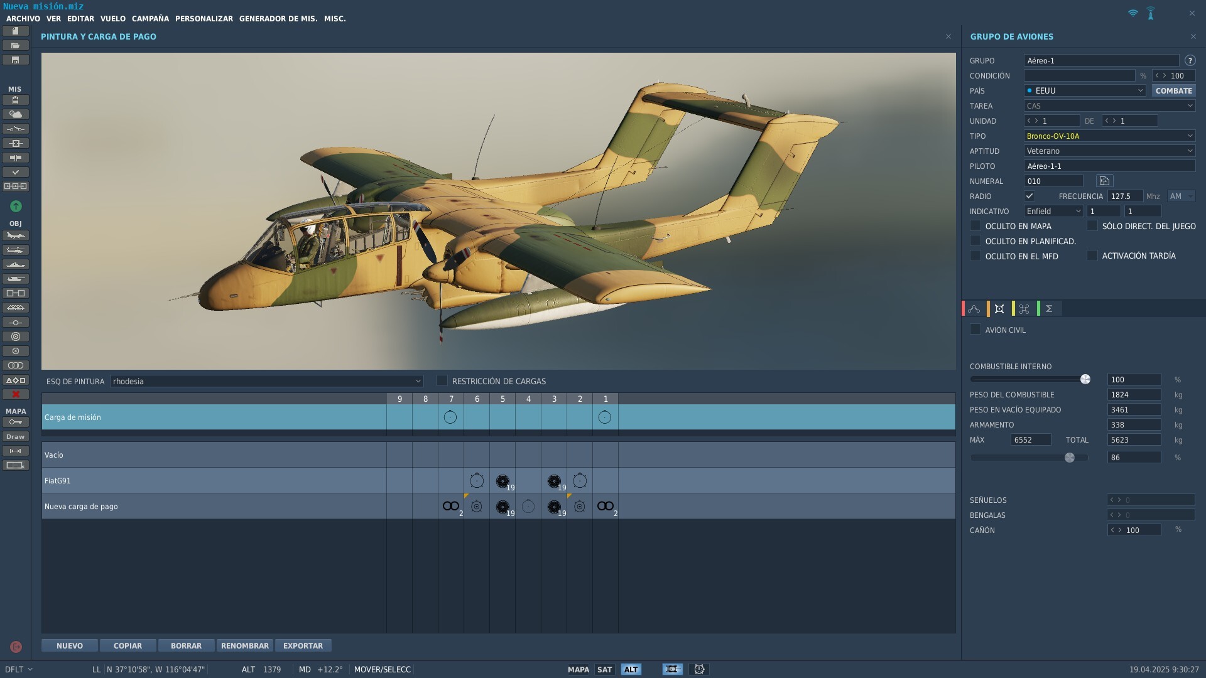This screenshot has width=1206, height=678.
Task: Select the ship group object tool
Action: [16, 264]
